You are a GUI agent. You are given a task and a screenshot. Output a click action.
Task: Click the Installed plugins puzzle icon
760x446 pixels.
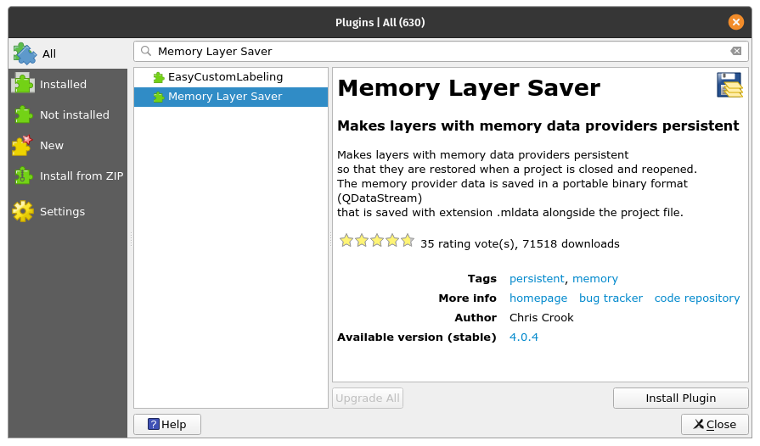pos(23,84)
